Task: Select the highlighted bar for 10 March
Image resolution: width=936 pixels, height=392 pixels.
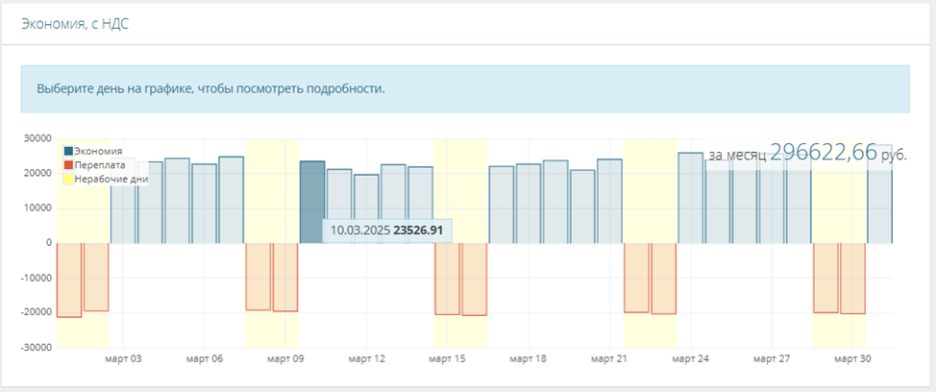Action: tap(311, 190)
